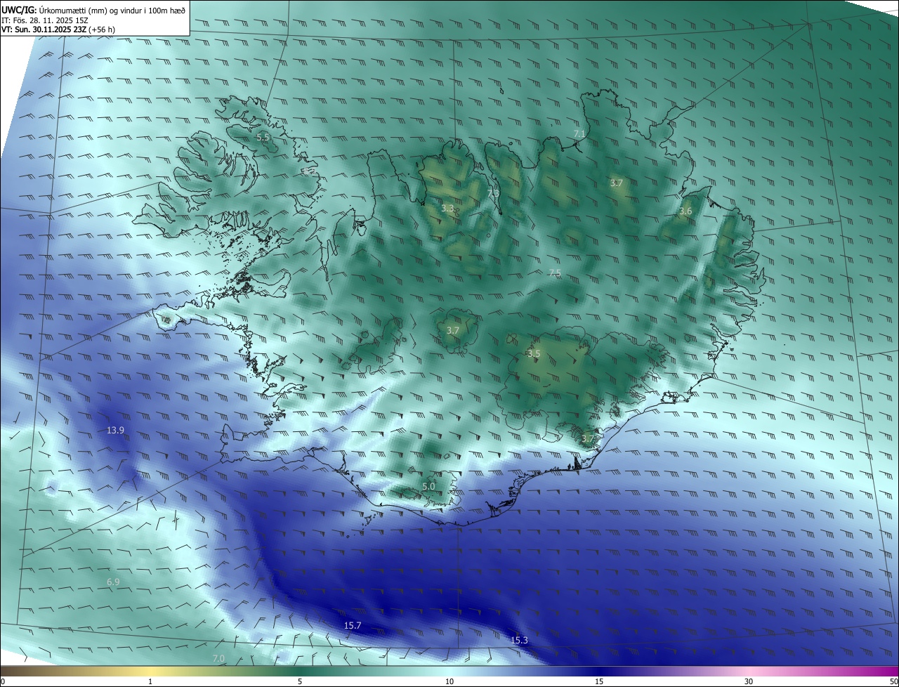The height and width of the screenshot is (687, 899).
Task: Click the initial time line 'IT: Fös. 28. 11. 2025 15Z'
Action: coord(45,20)
